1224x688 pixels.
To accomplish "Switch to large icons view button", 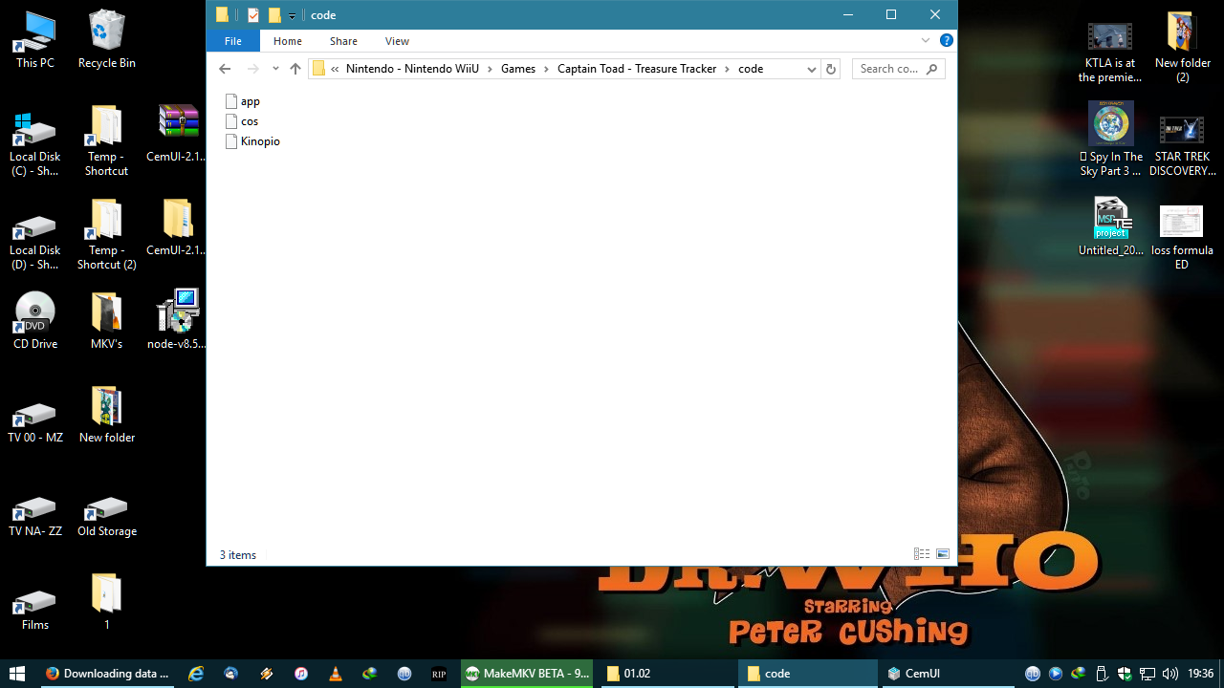I will coord(943,554).
